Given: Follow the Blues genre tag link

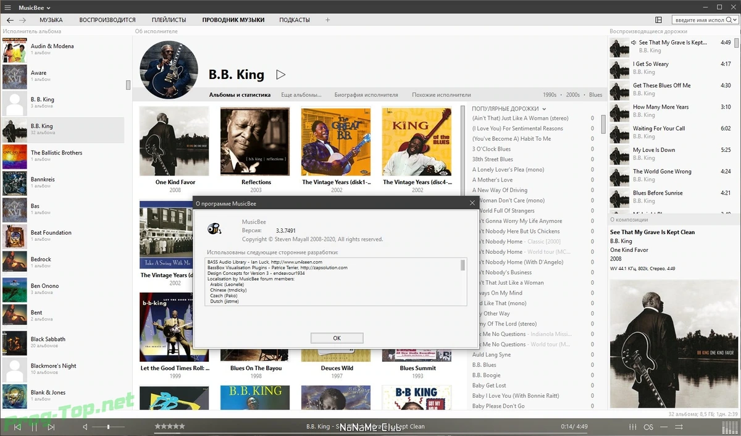Looking at the screenshot, I should [x=596, y=95].
